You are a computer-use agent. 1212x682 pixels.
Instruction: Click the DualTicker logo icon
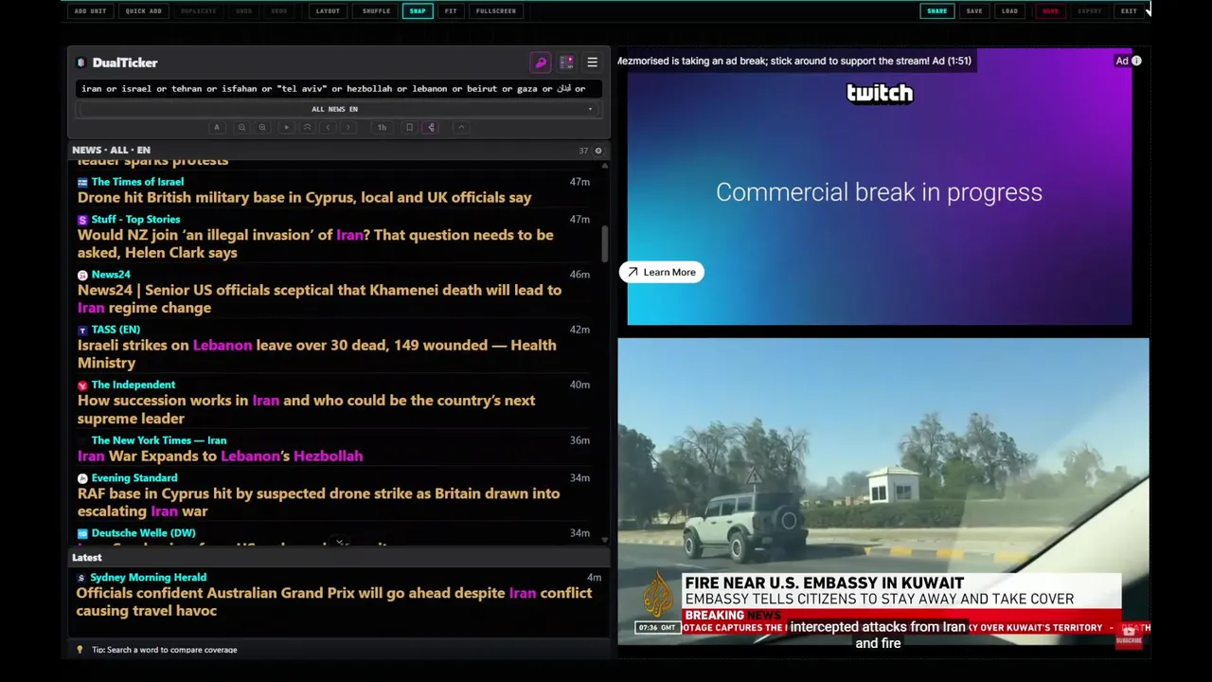click(81, 63)
